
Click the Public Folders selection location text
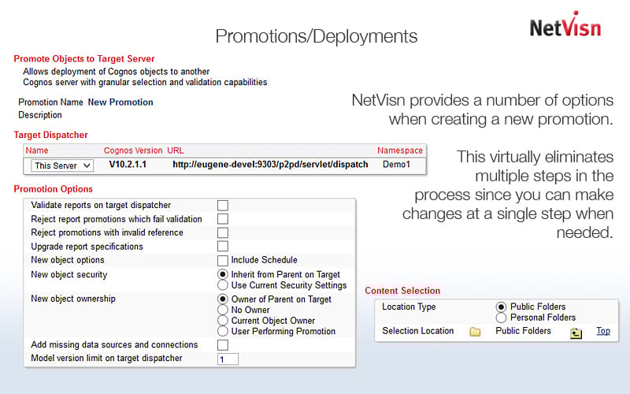523,331
